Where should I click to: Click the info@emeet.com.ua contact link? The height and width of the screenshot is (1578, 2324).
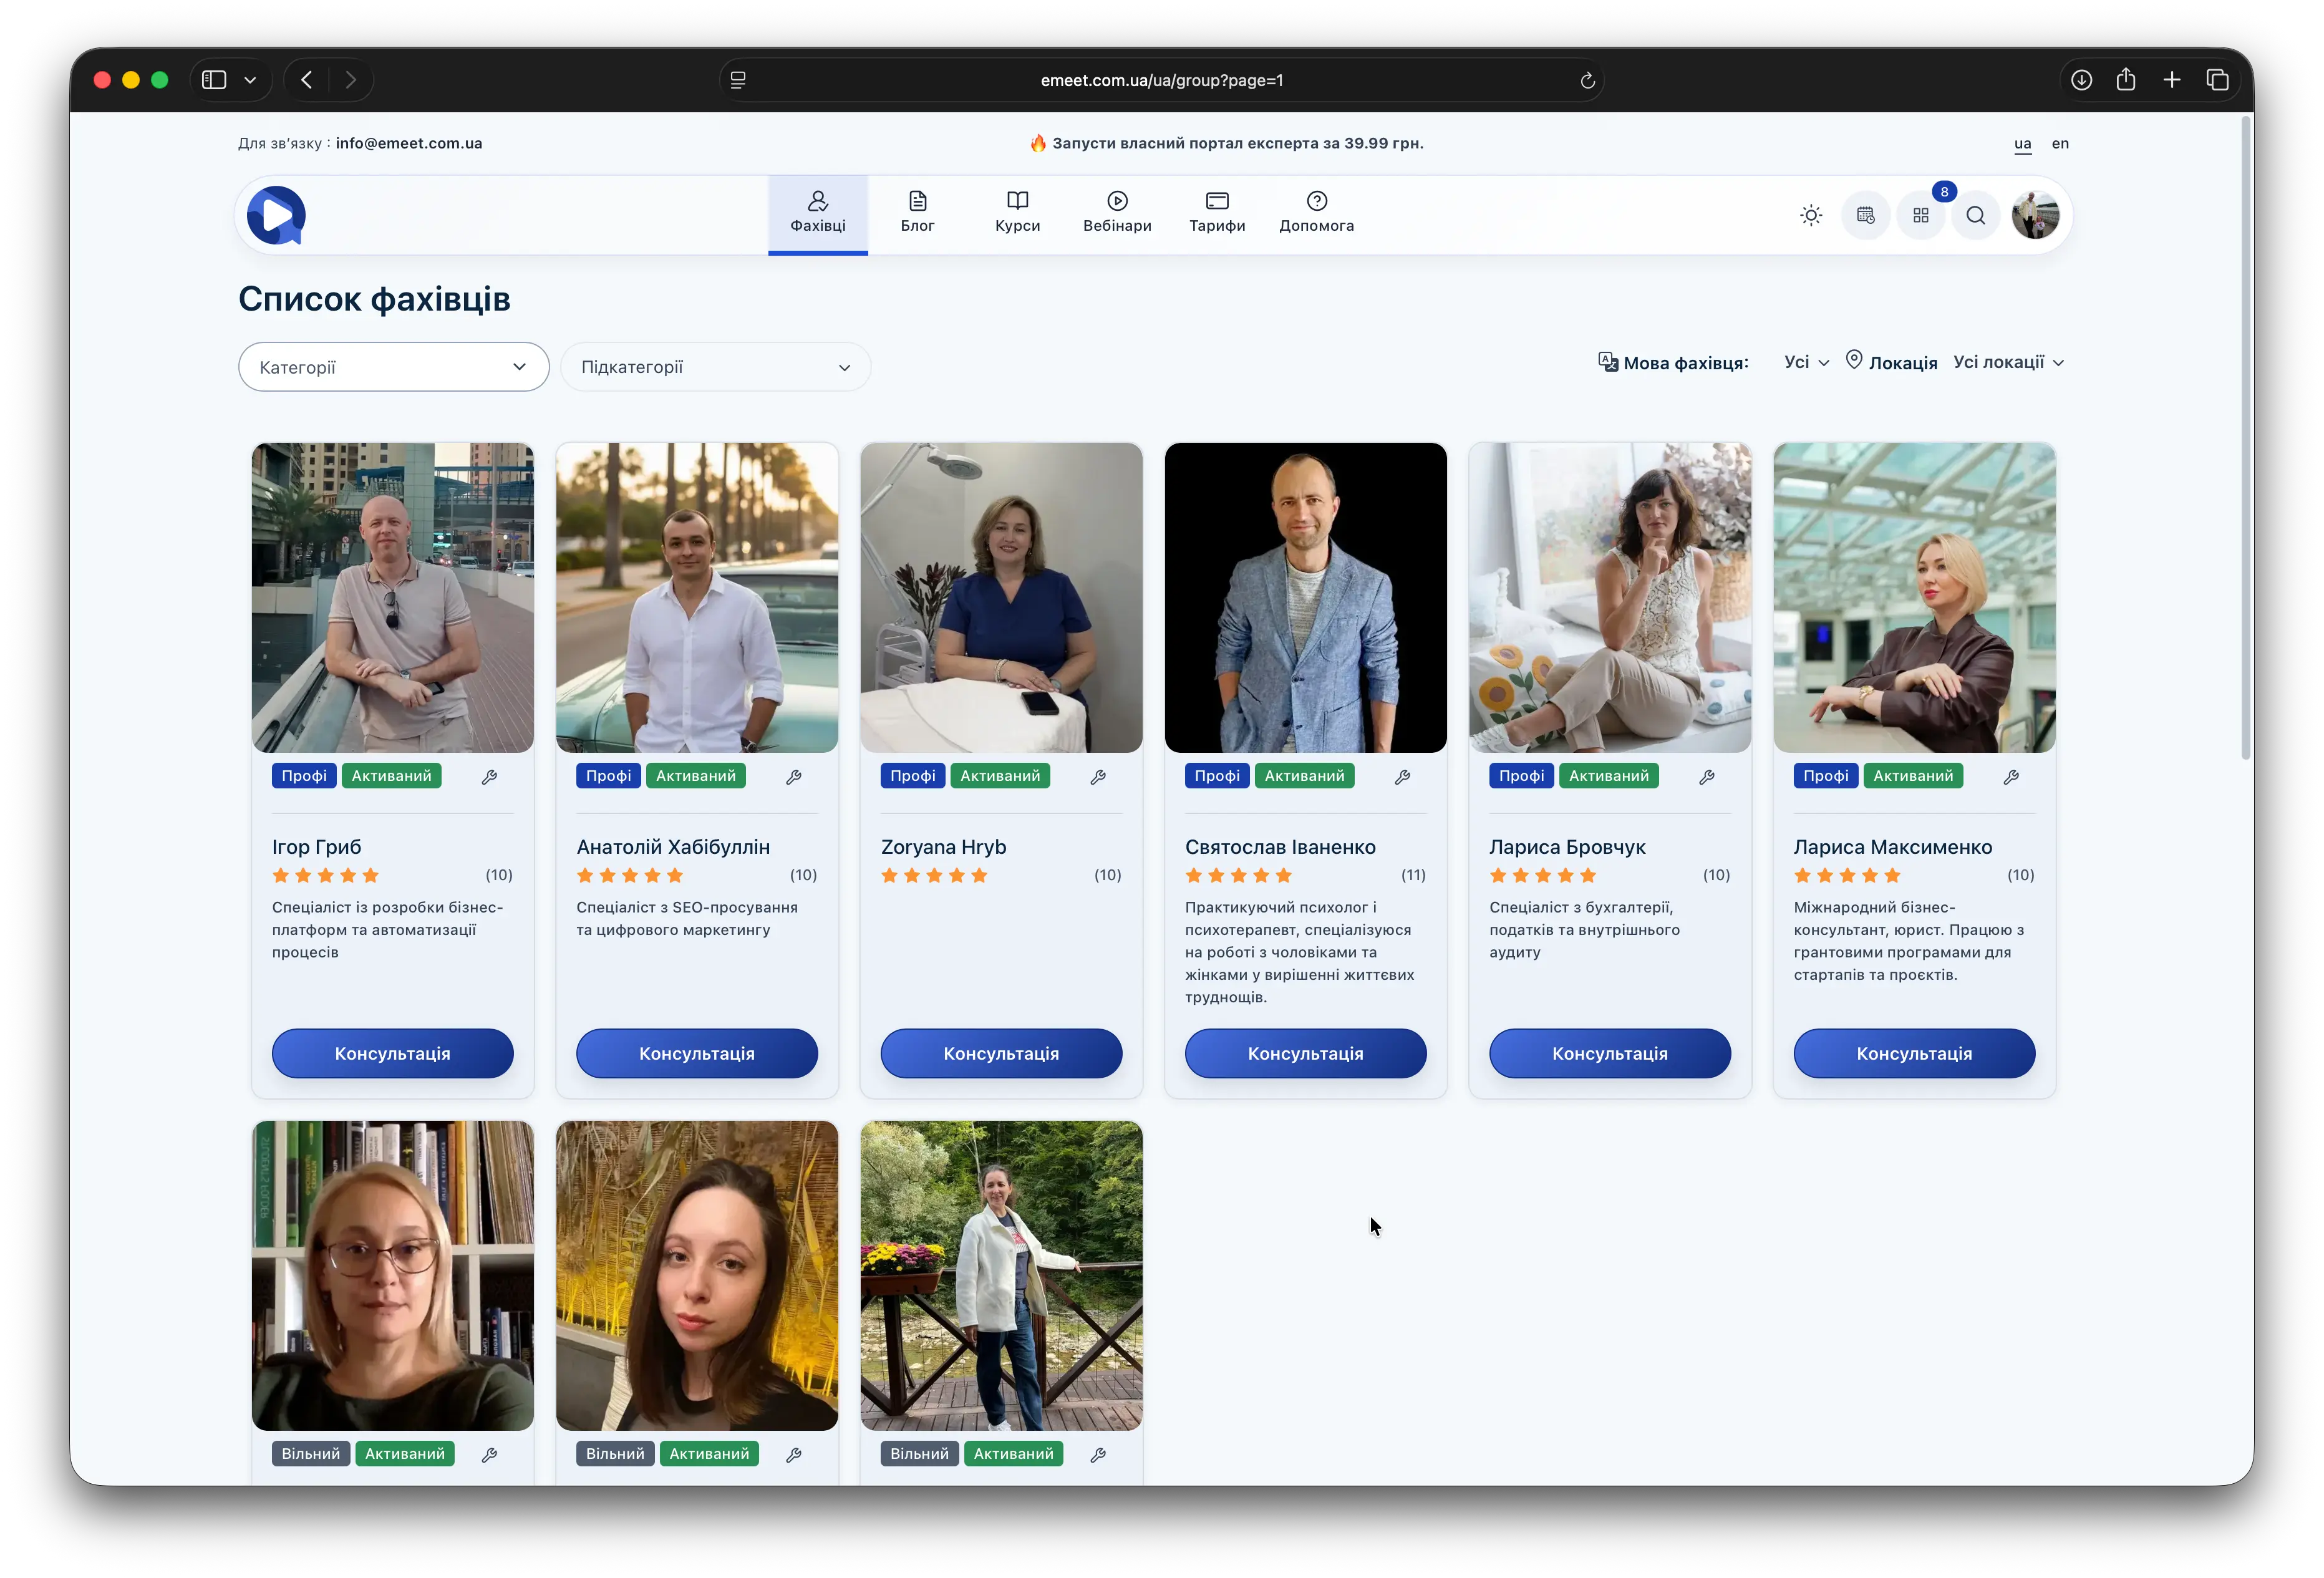point(409,143)
